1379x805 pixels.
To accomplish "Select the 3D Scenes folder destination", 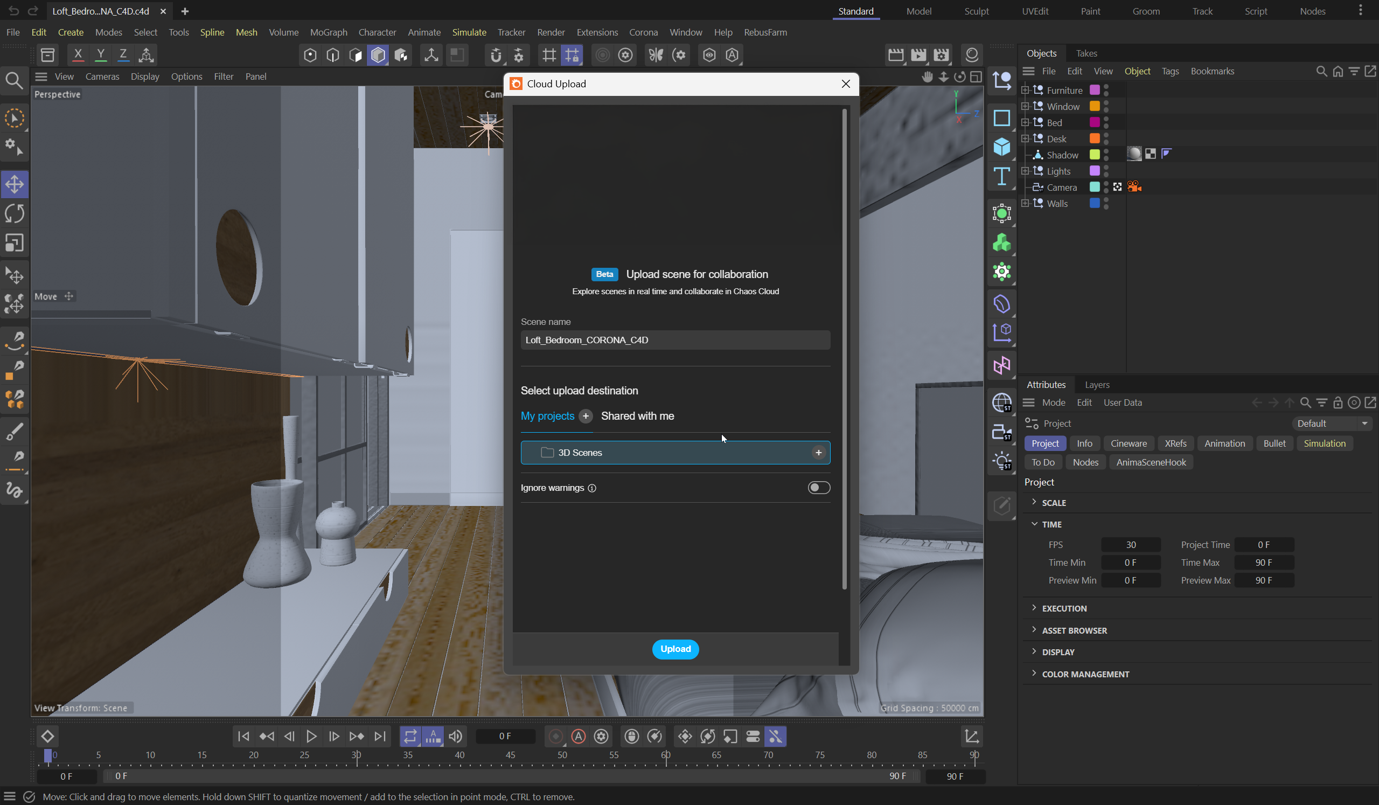I will pos(675,453).
